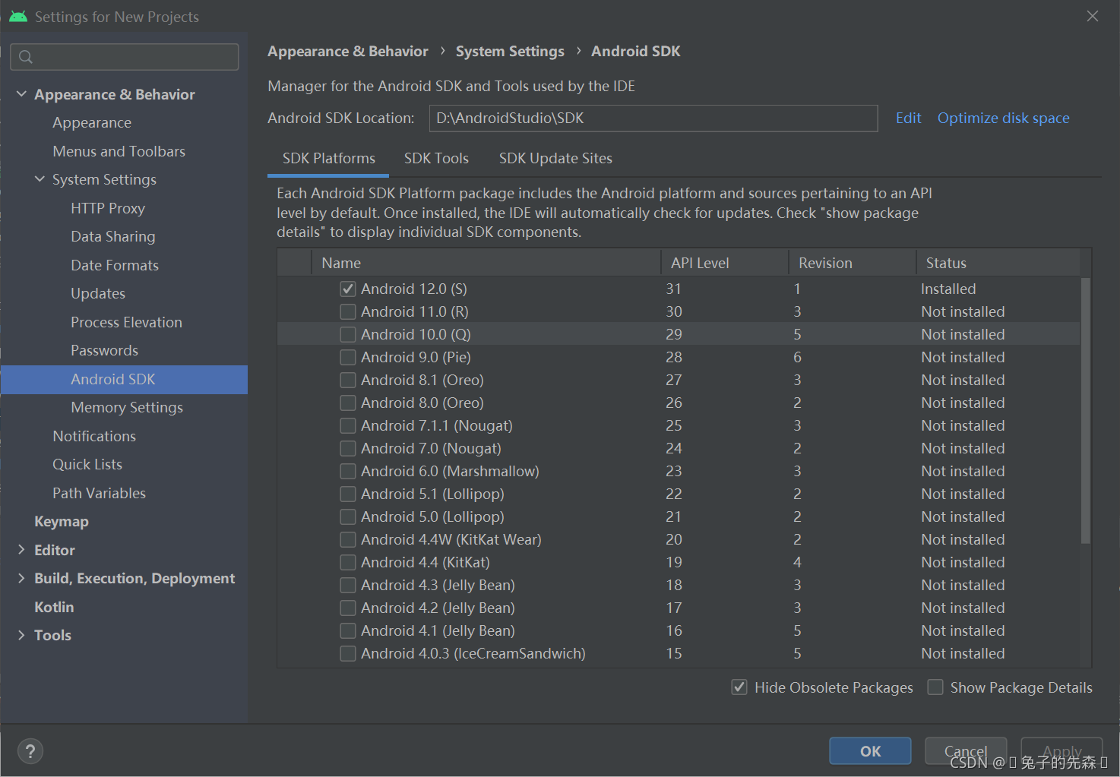Viewport: 1120px width, 777px height.
Task: Check Android 4.4 (KitKat) platform
Action: (348, 562)
